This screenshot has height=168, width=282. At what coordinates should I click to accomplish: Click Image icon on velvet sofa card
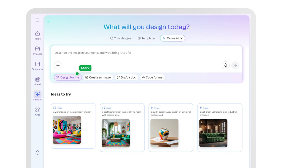pyautogui.click(x=201, y=108)
